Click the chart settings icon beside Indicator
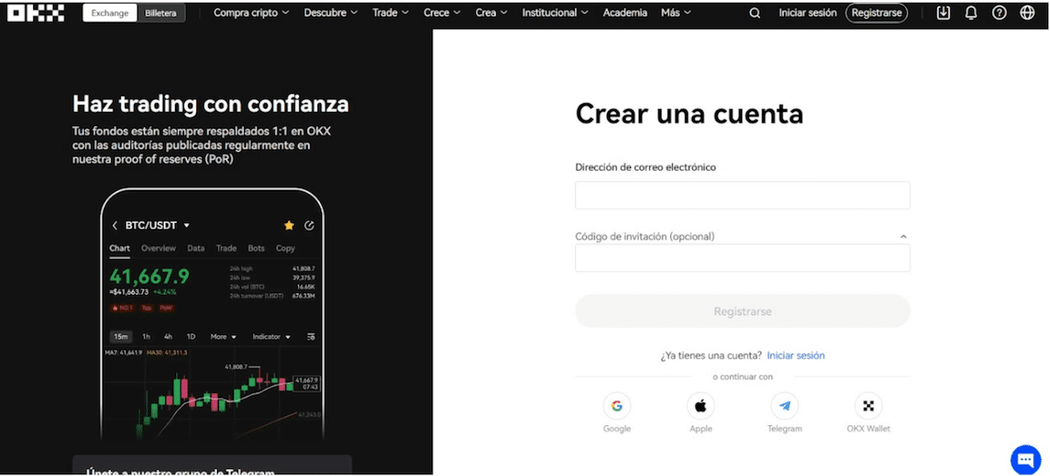The width and height of the screenshot is (1050, 476). pos(311,337)
